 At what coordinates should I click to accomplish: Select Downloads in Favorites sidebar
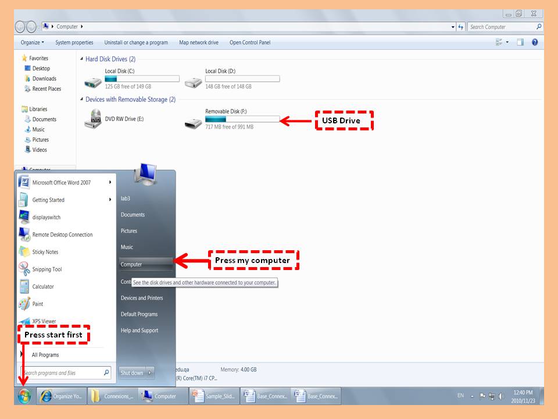point(44,79)
